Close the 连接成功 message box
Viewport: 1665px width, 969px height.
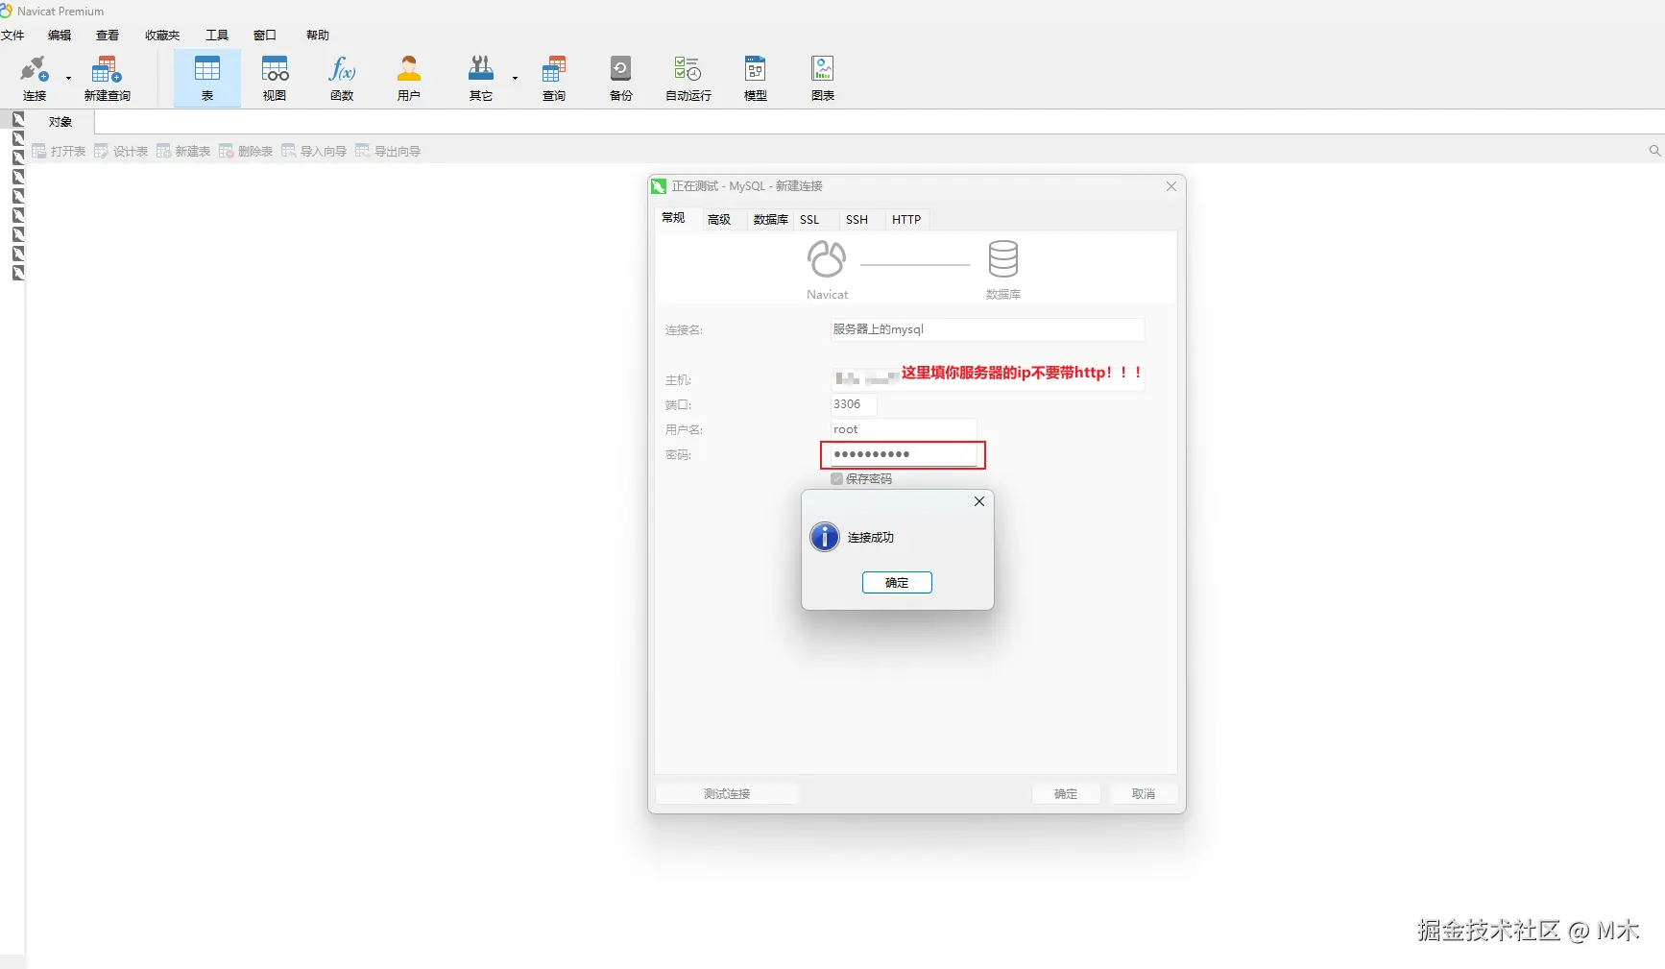click(979, 501)
